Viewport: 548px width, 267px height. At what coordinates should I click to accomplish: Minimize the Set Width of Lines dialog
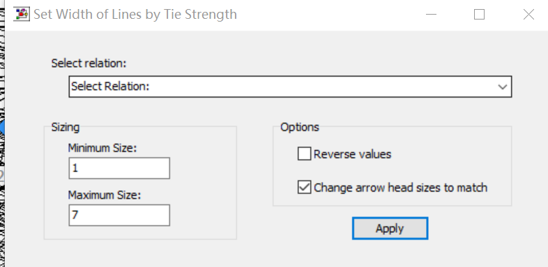pos(432,15)
